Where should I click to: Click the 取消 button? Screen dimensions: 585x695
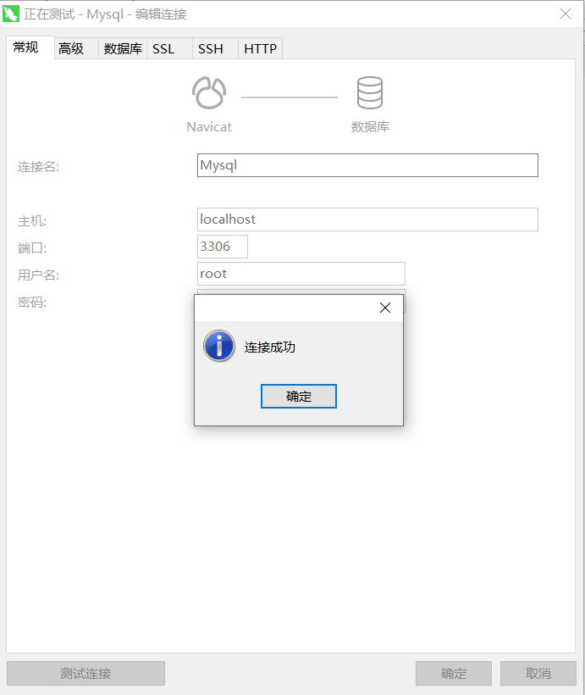pos(538,673)
